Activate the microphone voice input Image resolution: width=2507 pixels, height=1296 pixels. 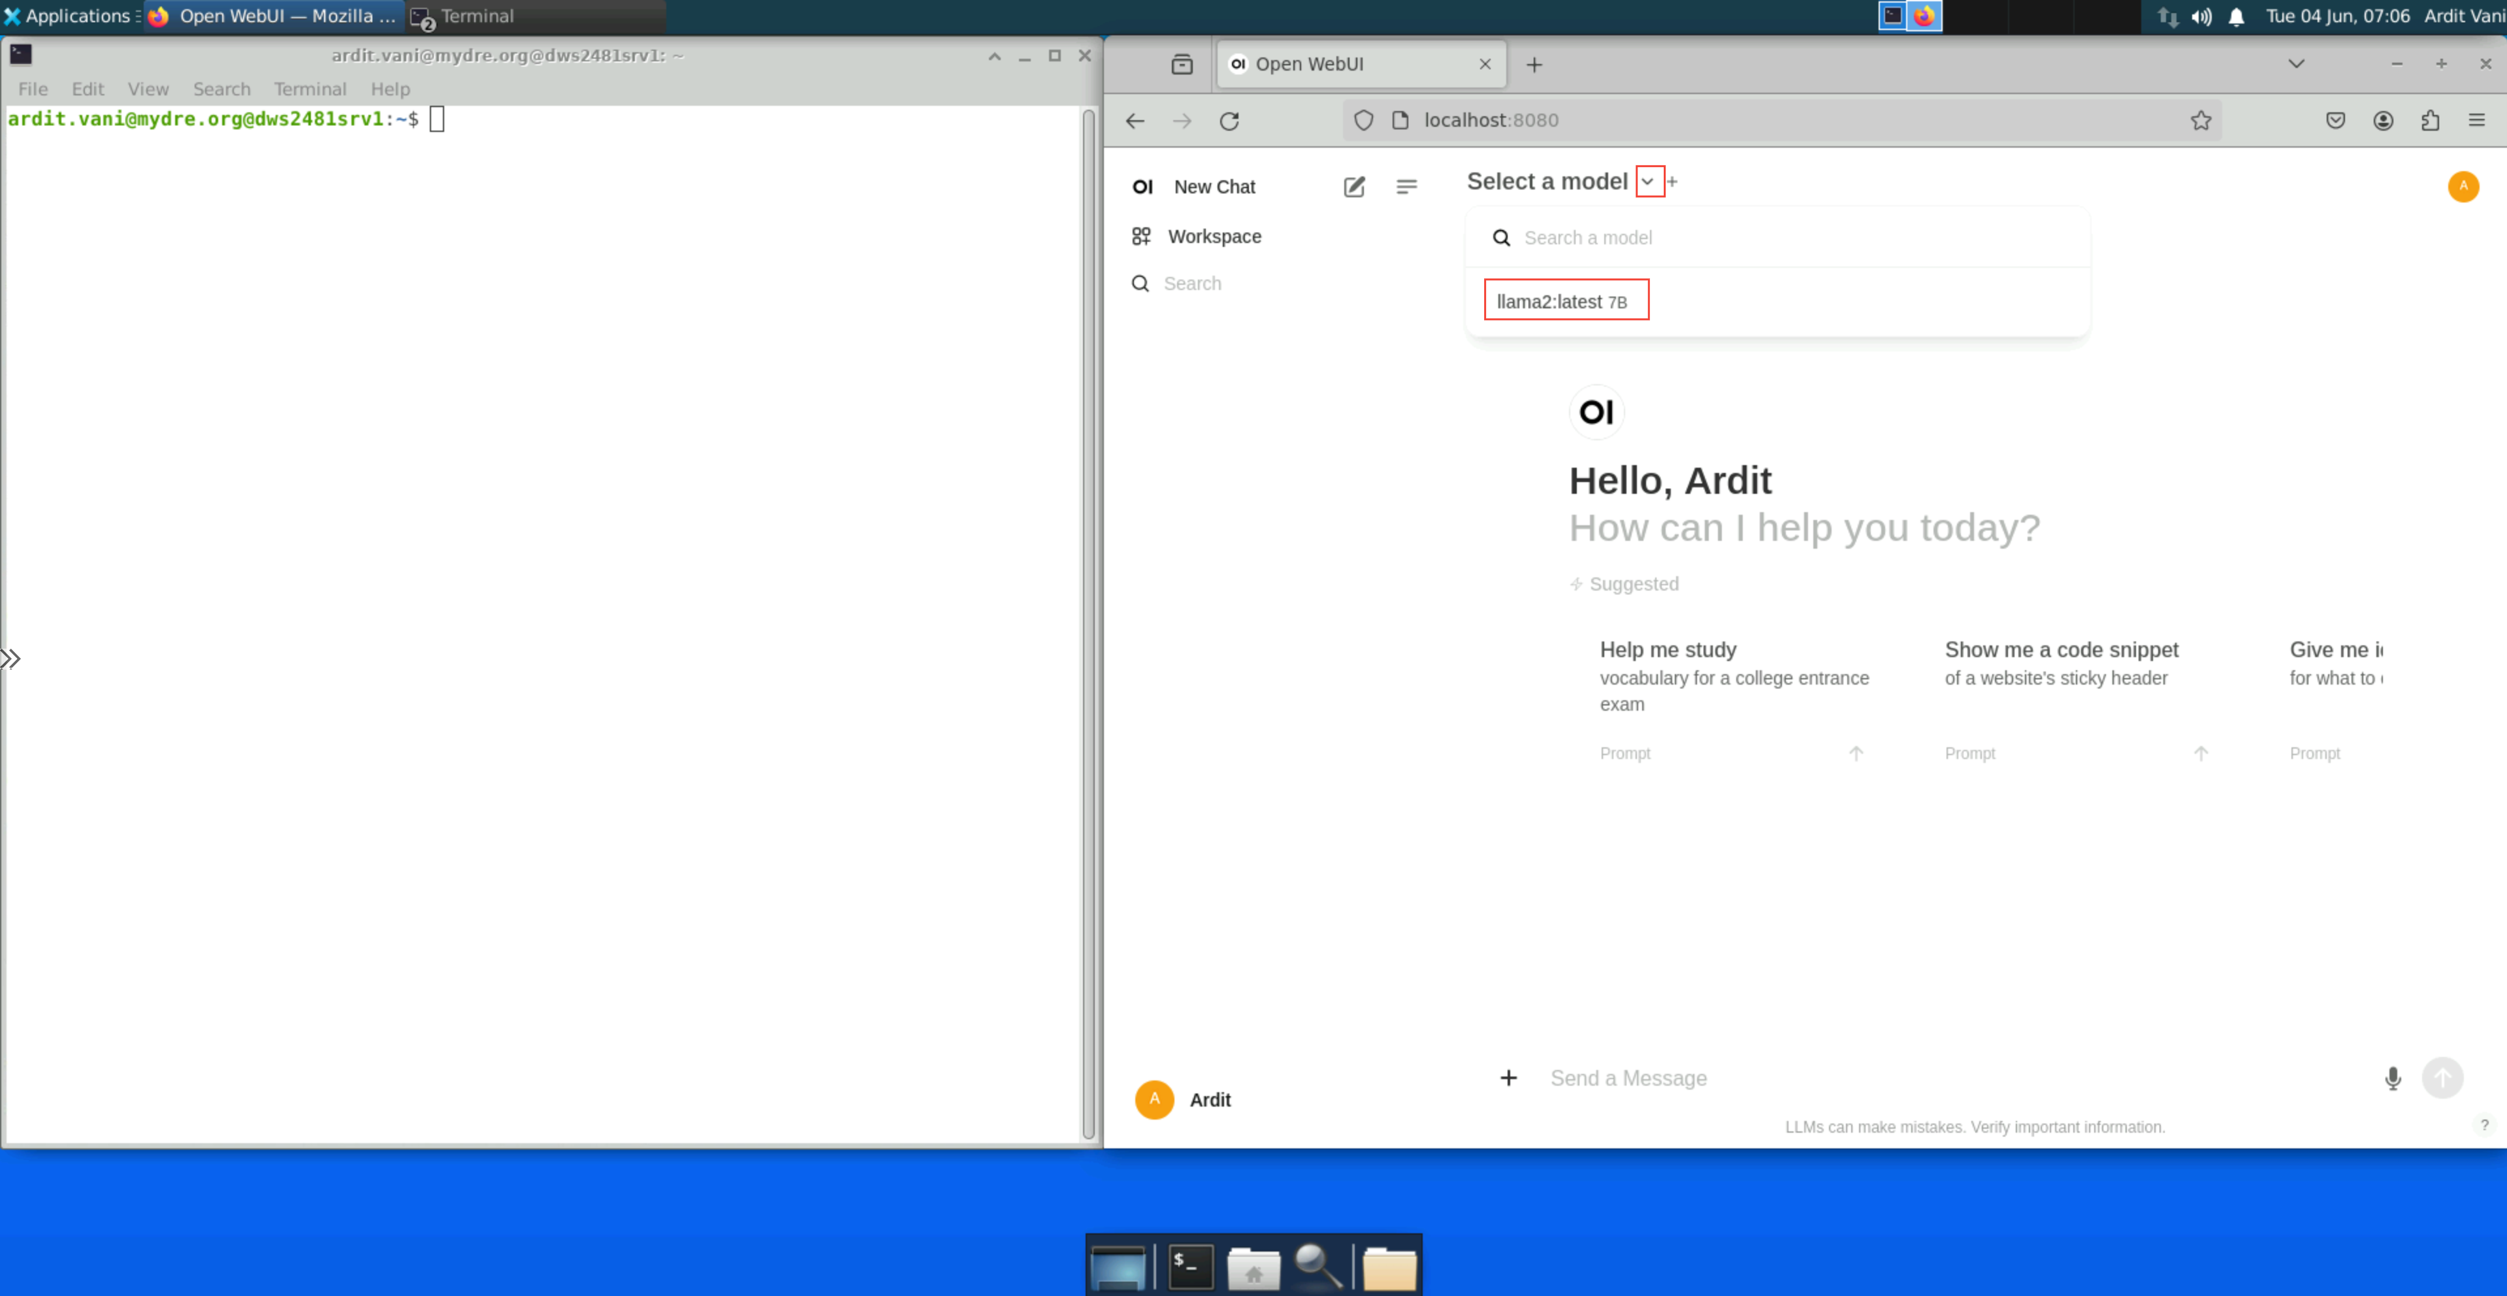(2392, 1078)
